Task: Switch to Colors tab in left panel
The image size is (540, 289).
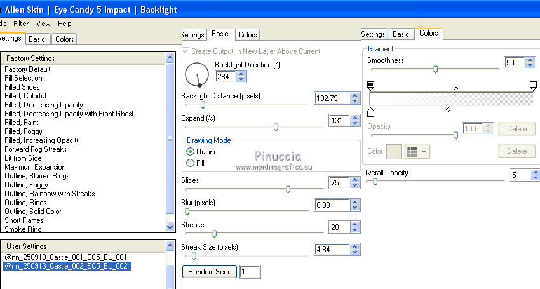Action: (x=64, y=39)
